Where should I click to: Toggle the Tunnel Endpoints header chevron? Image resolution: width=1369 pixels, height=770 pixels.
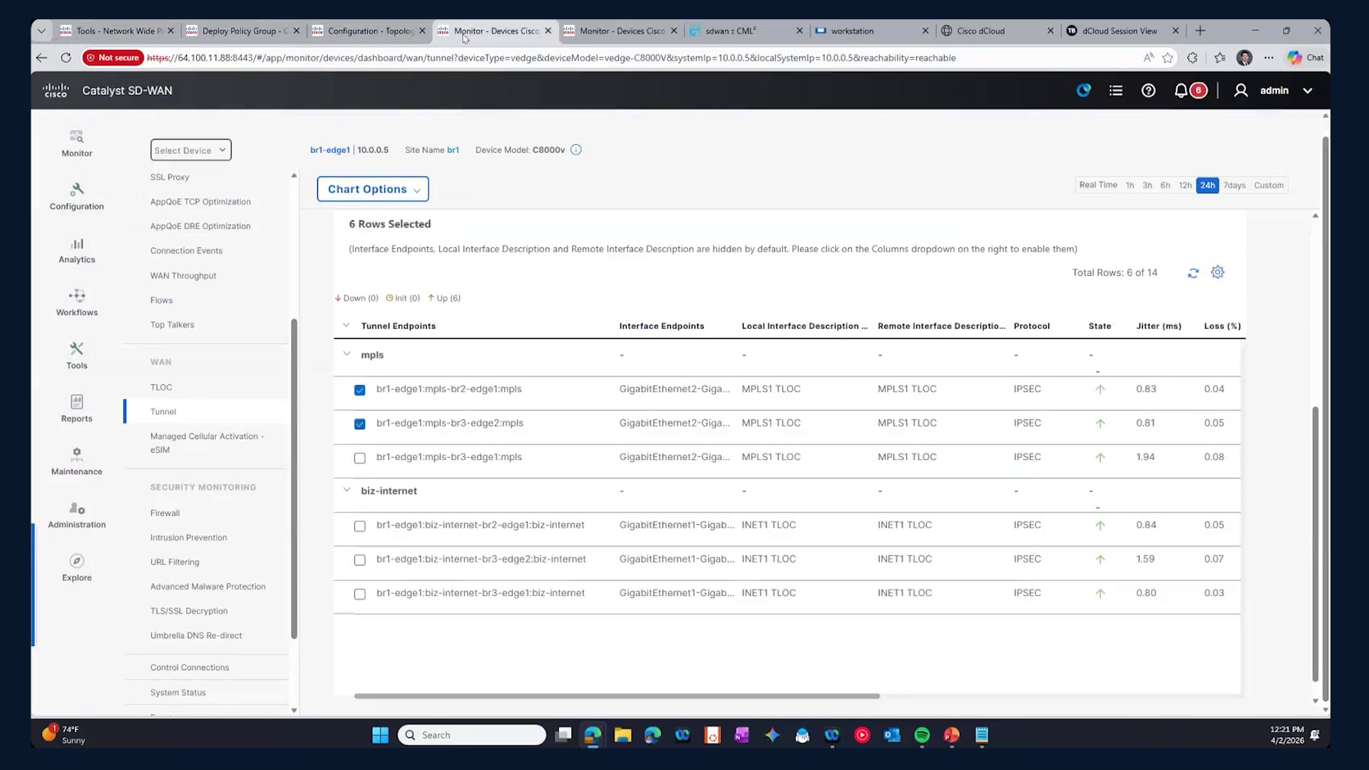(x=346, y=325)
